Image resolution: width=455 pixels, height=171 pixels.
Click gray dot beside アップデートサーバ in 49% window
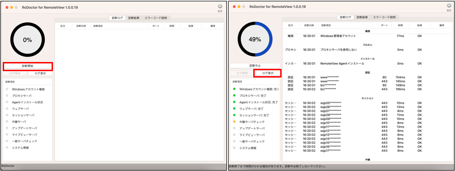pos(234,128)
